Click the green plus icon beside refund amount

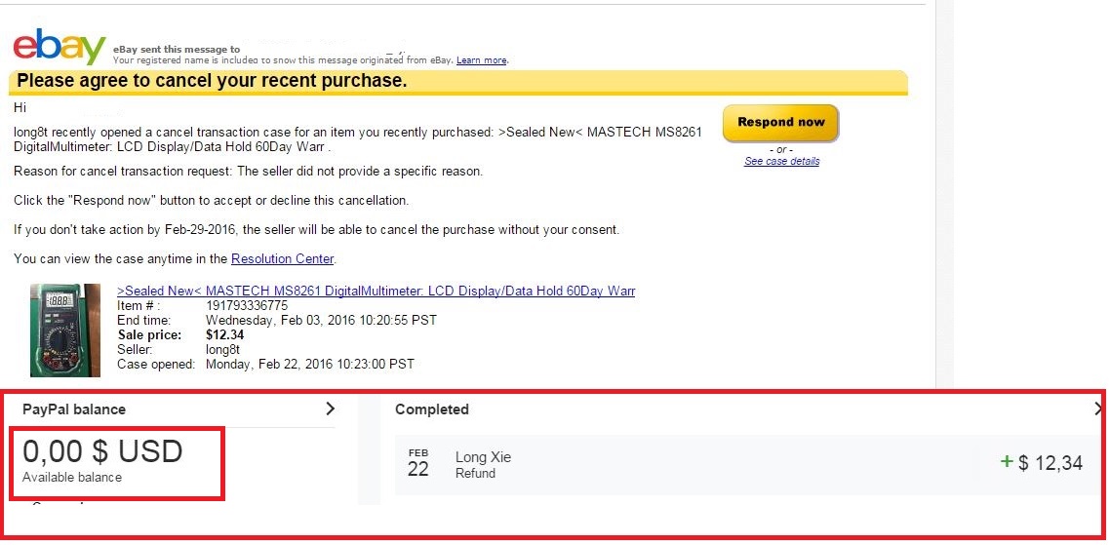click(1007, 462)
